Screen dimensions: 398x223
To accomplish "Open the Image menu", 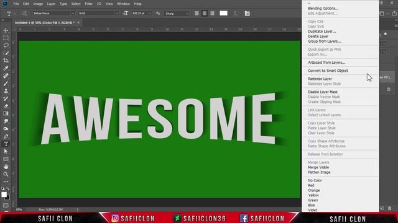I will pyautogui.click(x=38, y=4).
